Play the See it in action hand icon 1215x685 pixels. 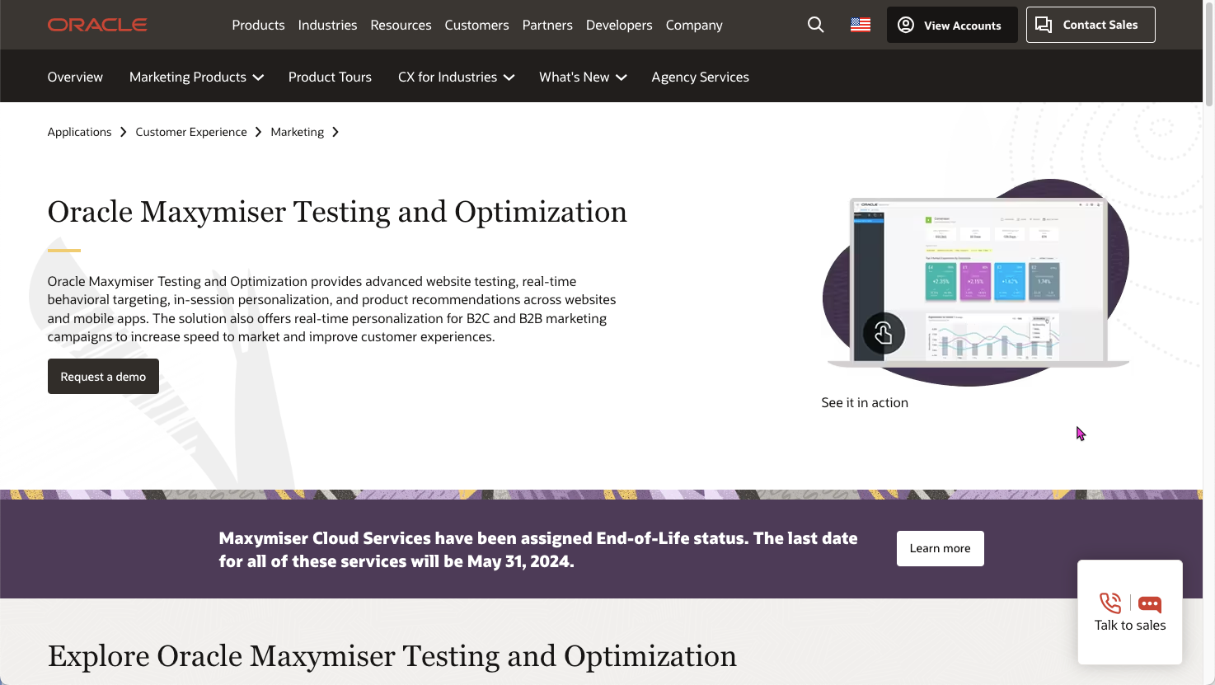click(x=884, y=333)
